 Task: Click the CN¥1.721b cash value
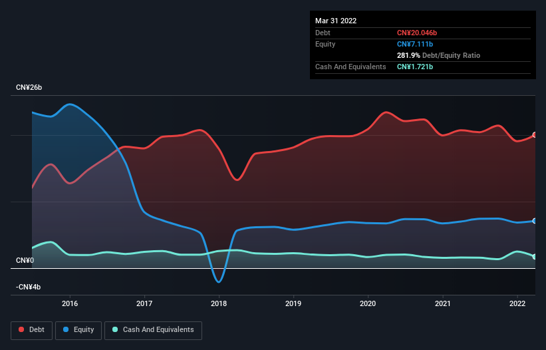point(415,67)
